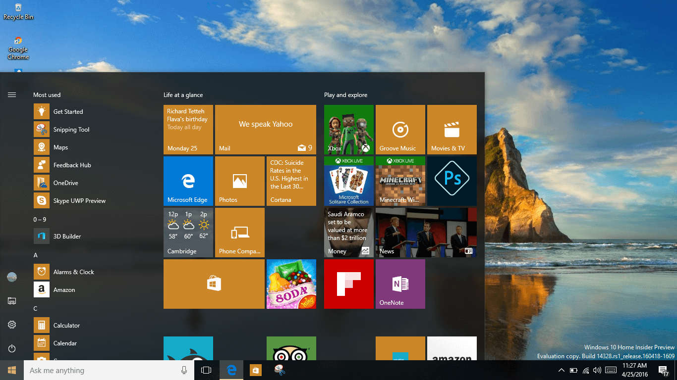Open Settings gear in Start sidebar

click(12, 325)
